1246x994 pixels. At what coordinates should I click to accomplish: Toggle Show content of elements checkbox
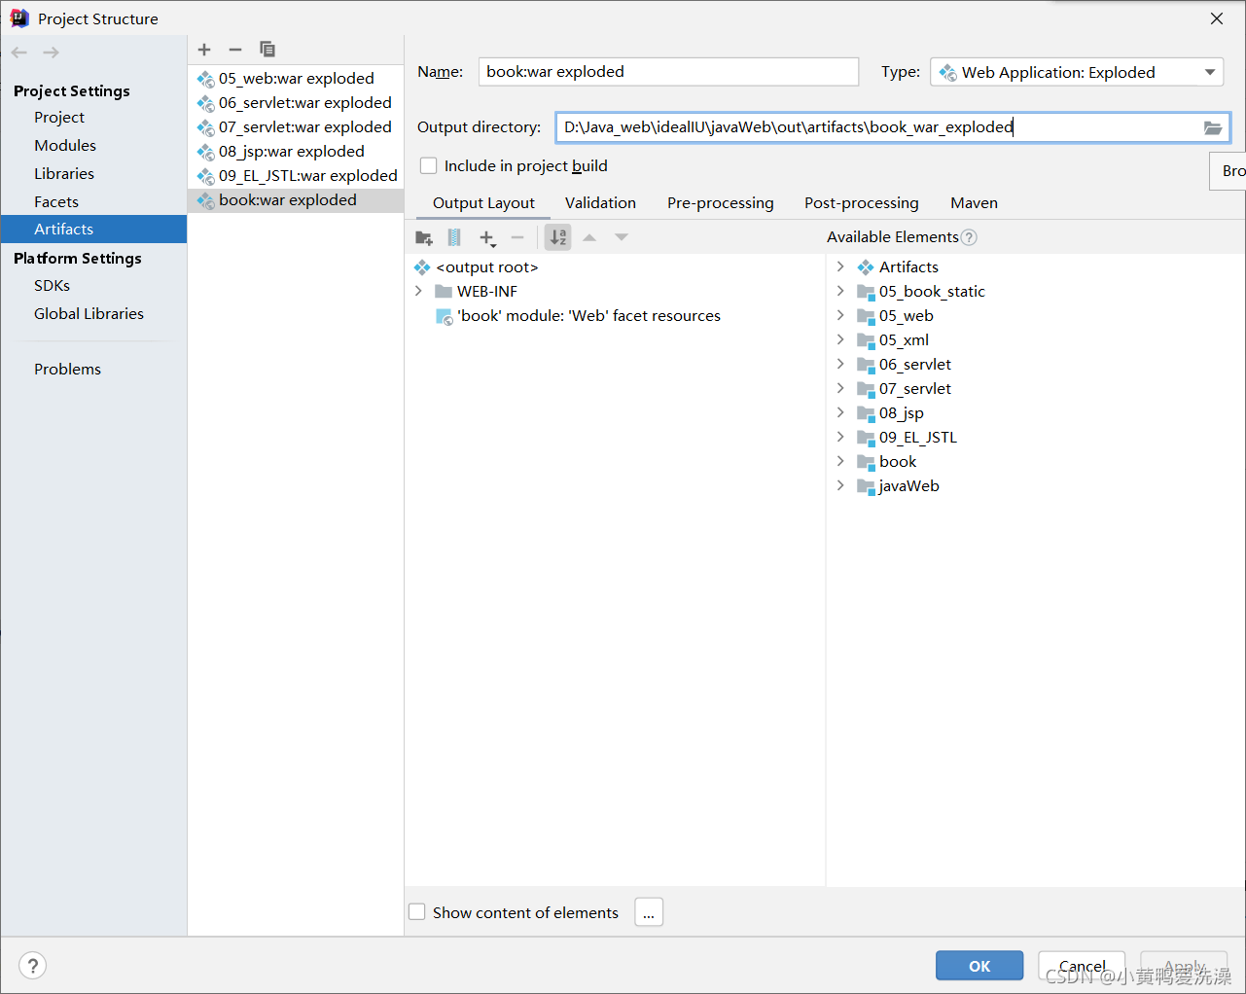[x=417, y=912]
